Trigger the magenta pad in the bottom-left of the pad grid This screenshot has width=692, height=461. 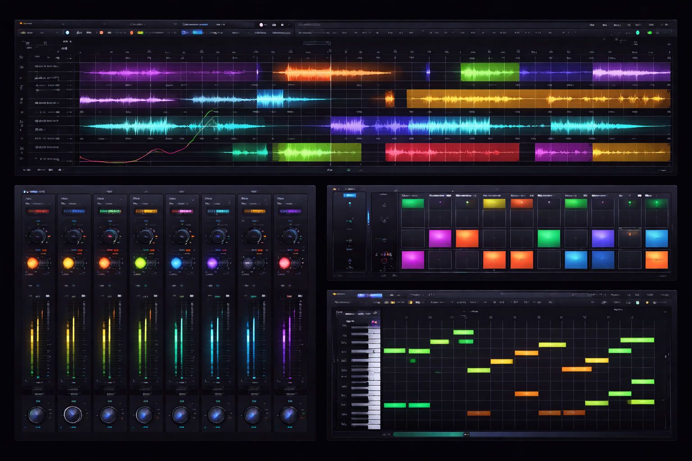[413, 260]
